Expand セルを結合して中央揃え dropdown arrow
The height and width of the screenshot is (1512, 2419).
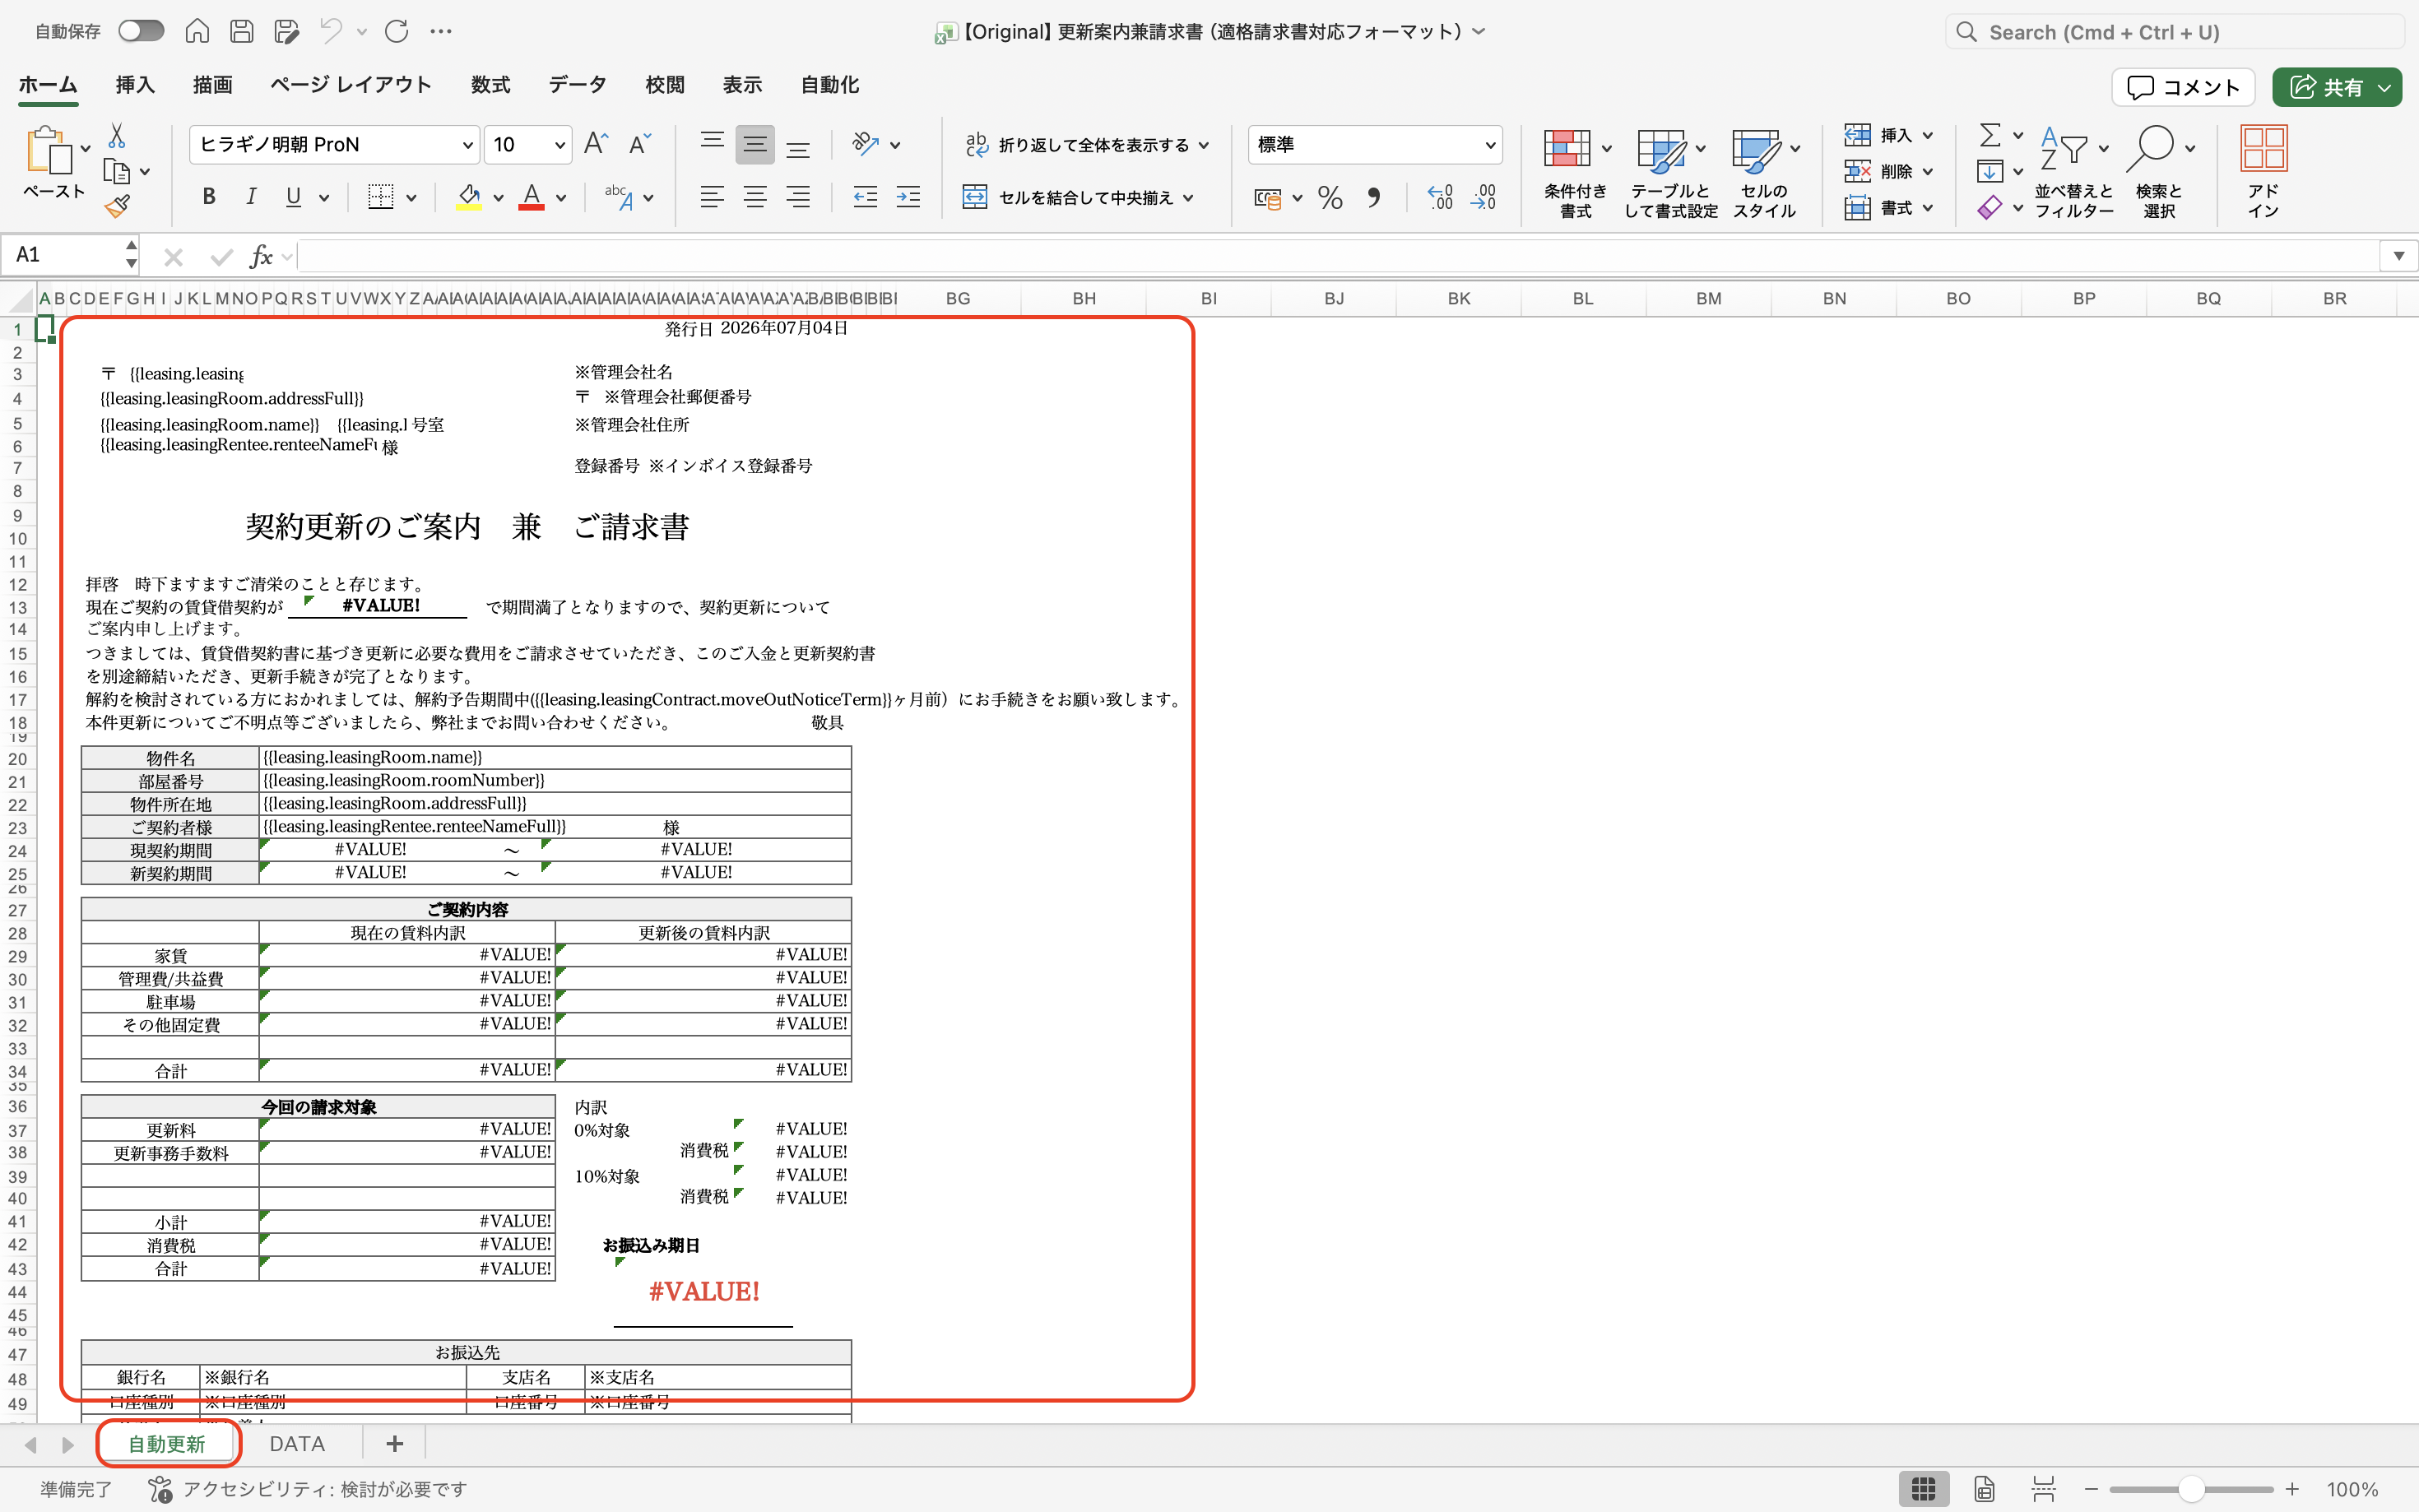click(1188, 198)
